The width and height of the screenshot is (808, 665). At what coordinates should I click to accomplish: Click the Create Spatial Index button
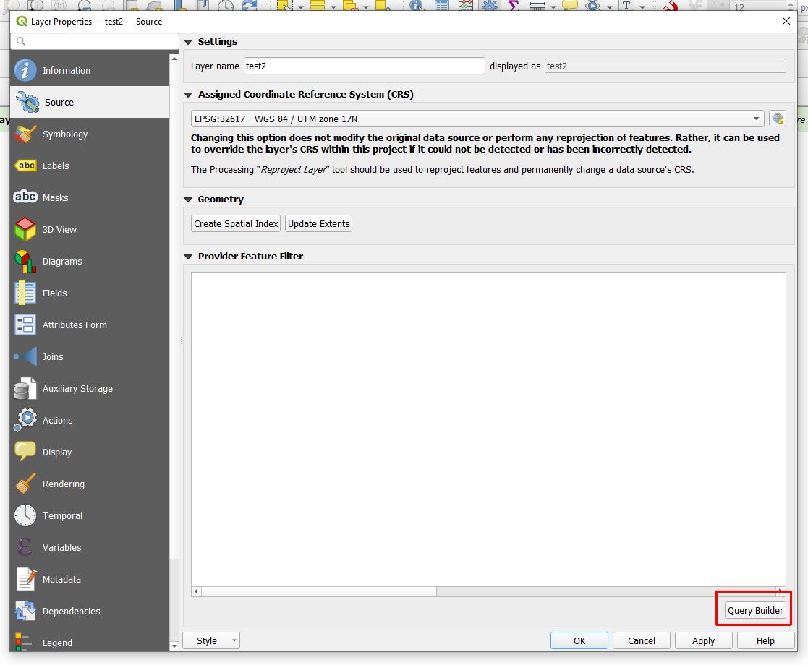[x=236, y=223]
